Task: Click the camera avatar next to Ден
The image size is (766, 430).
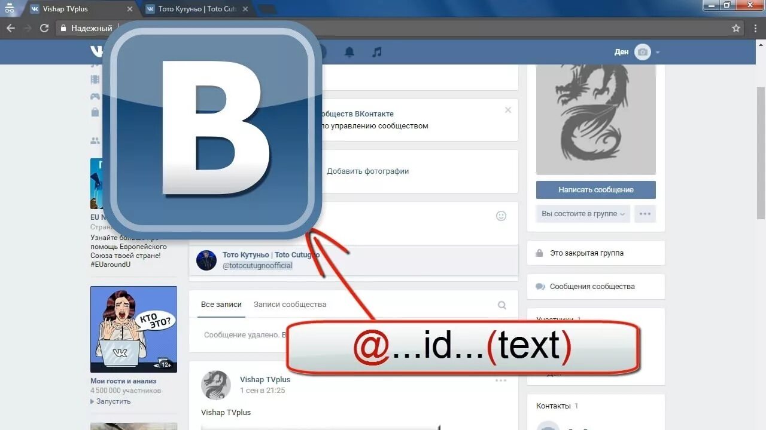Action: pyautogui.click(x=643, y=52)
